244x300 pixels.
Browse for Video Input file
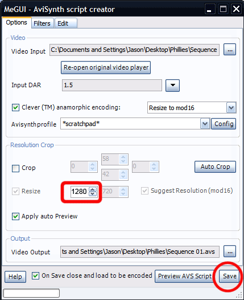tap(230, 50)
